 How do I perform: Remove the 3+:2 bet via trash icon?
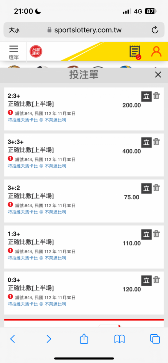point(156,188)
